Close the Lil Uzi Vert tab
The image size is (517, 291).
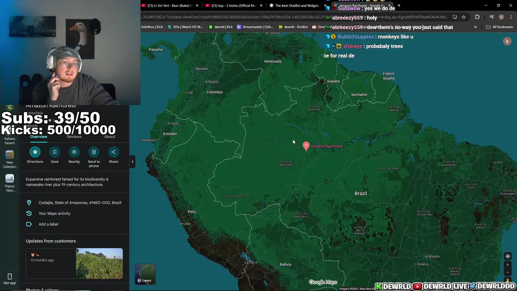coord(197,6)
